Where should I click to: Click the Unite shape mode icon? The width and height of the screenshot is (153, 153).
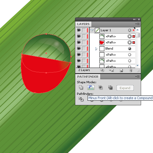pyautogui.click(x=81, y=88)
